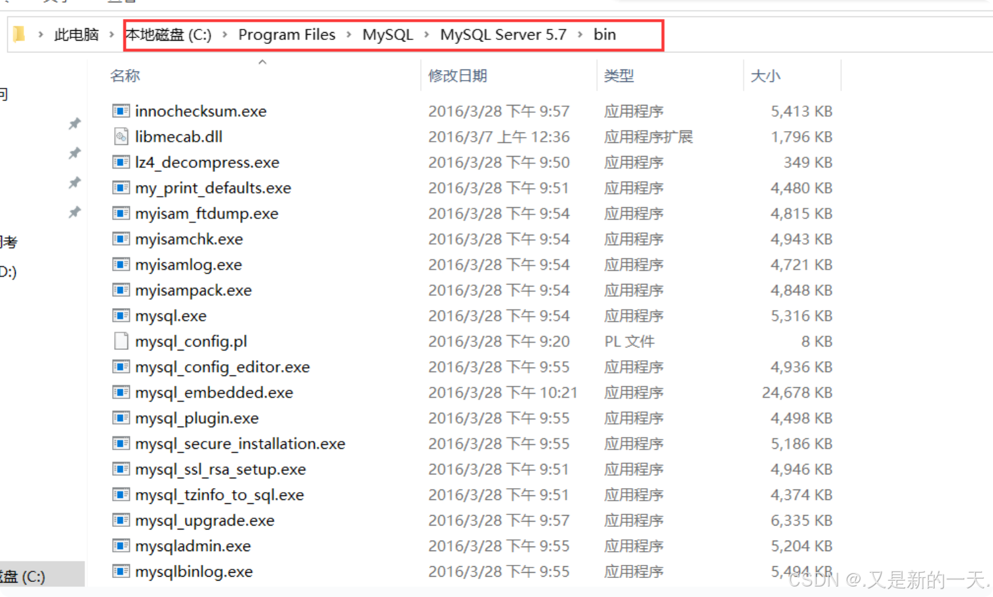Sort files by 大小 column header
The width and height of the screenshot is (993, 597).
click(x=765, y=75)
